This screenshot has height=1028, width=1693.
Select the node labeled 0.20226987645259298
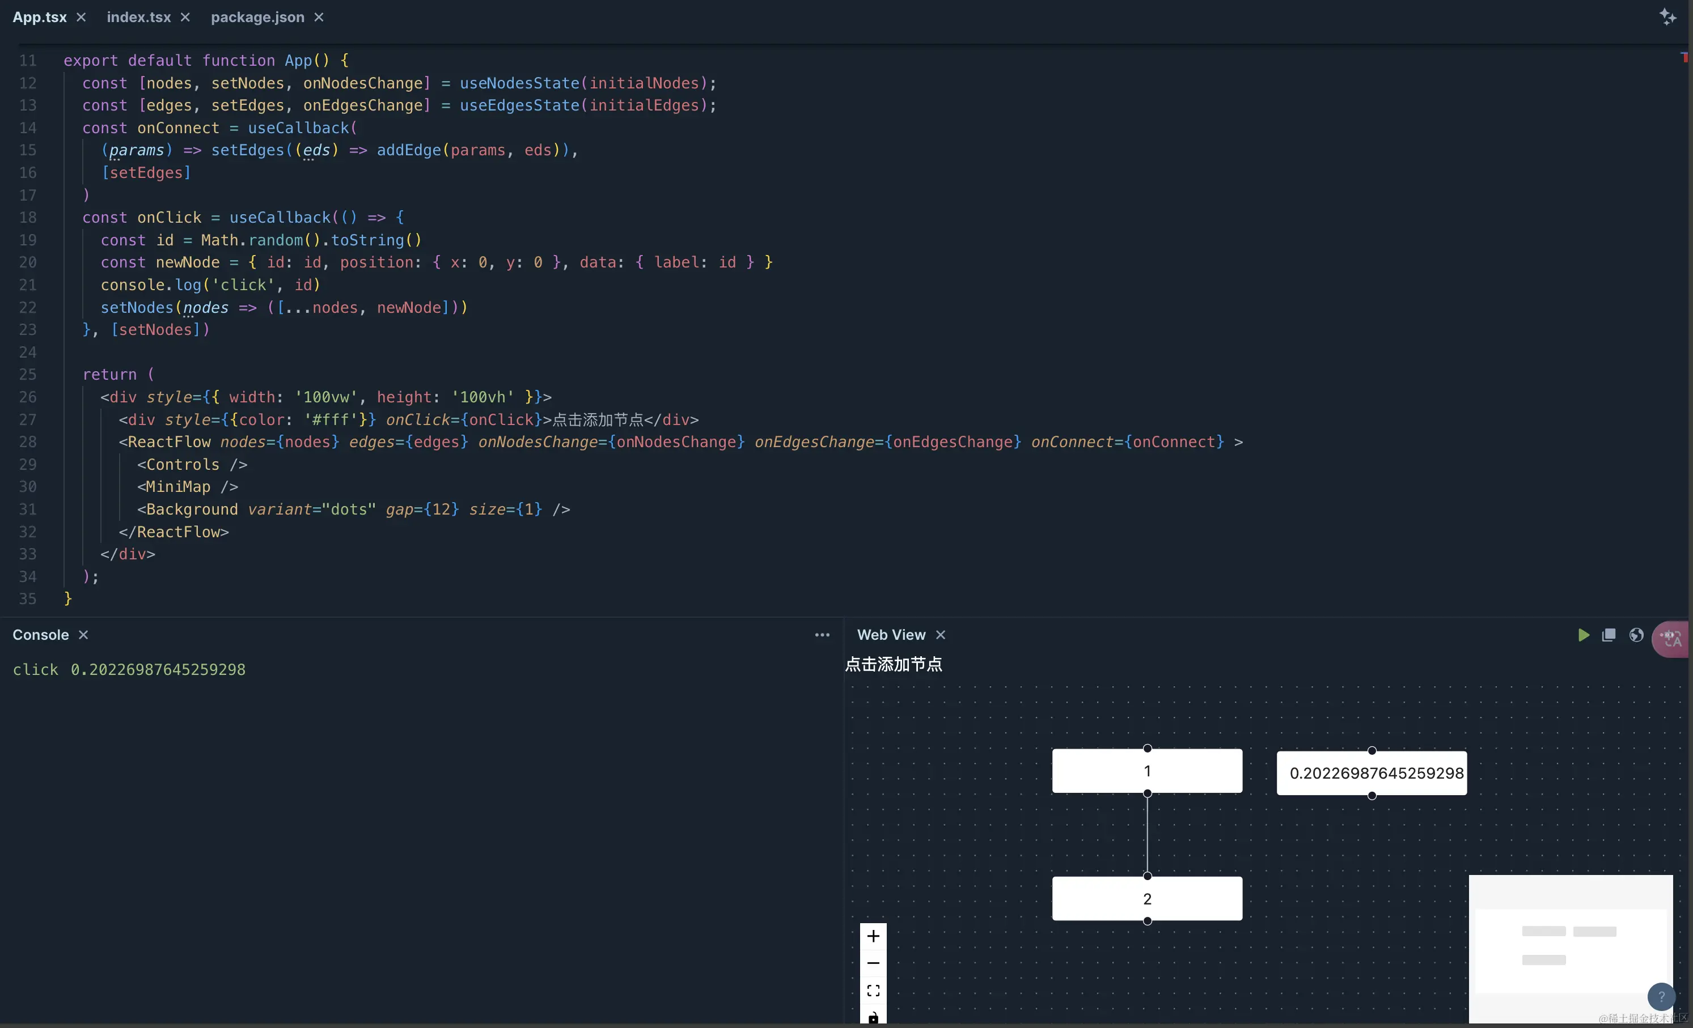click(x=1372, y=773)
